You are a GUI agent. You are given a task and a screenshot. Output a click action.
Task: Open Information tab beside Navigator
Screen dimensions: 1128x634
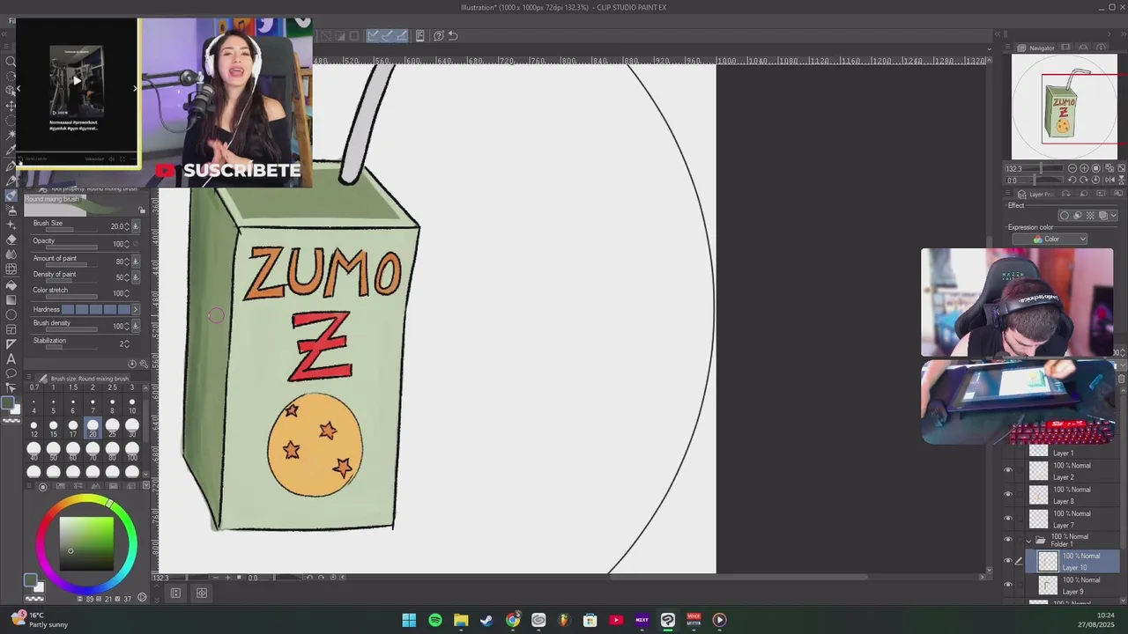[x=1101, y=48]
